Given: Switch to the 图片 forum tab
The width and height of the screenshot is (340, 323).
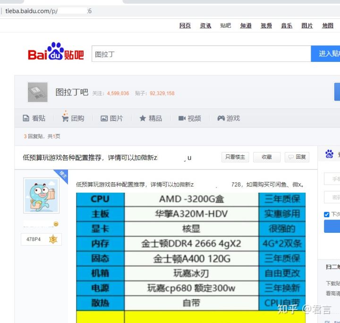Looking at the screenshot, I should 112,119.
